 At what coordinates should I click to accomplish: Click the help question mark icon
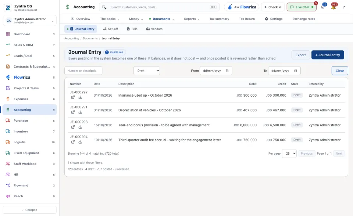[x=344, y=7]
